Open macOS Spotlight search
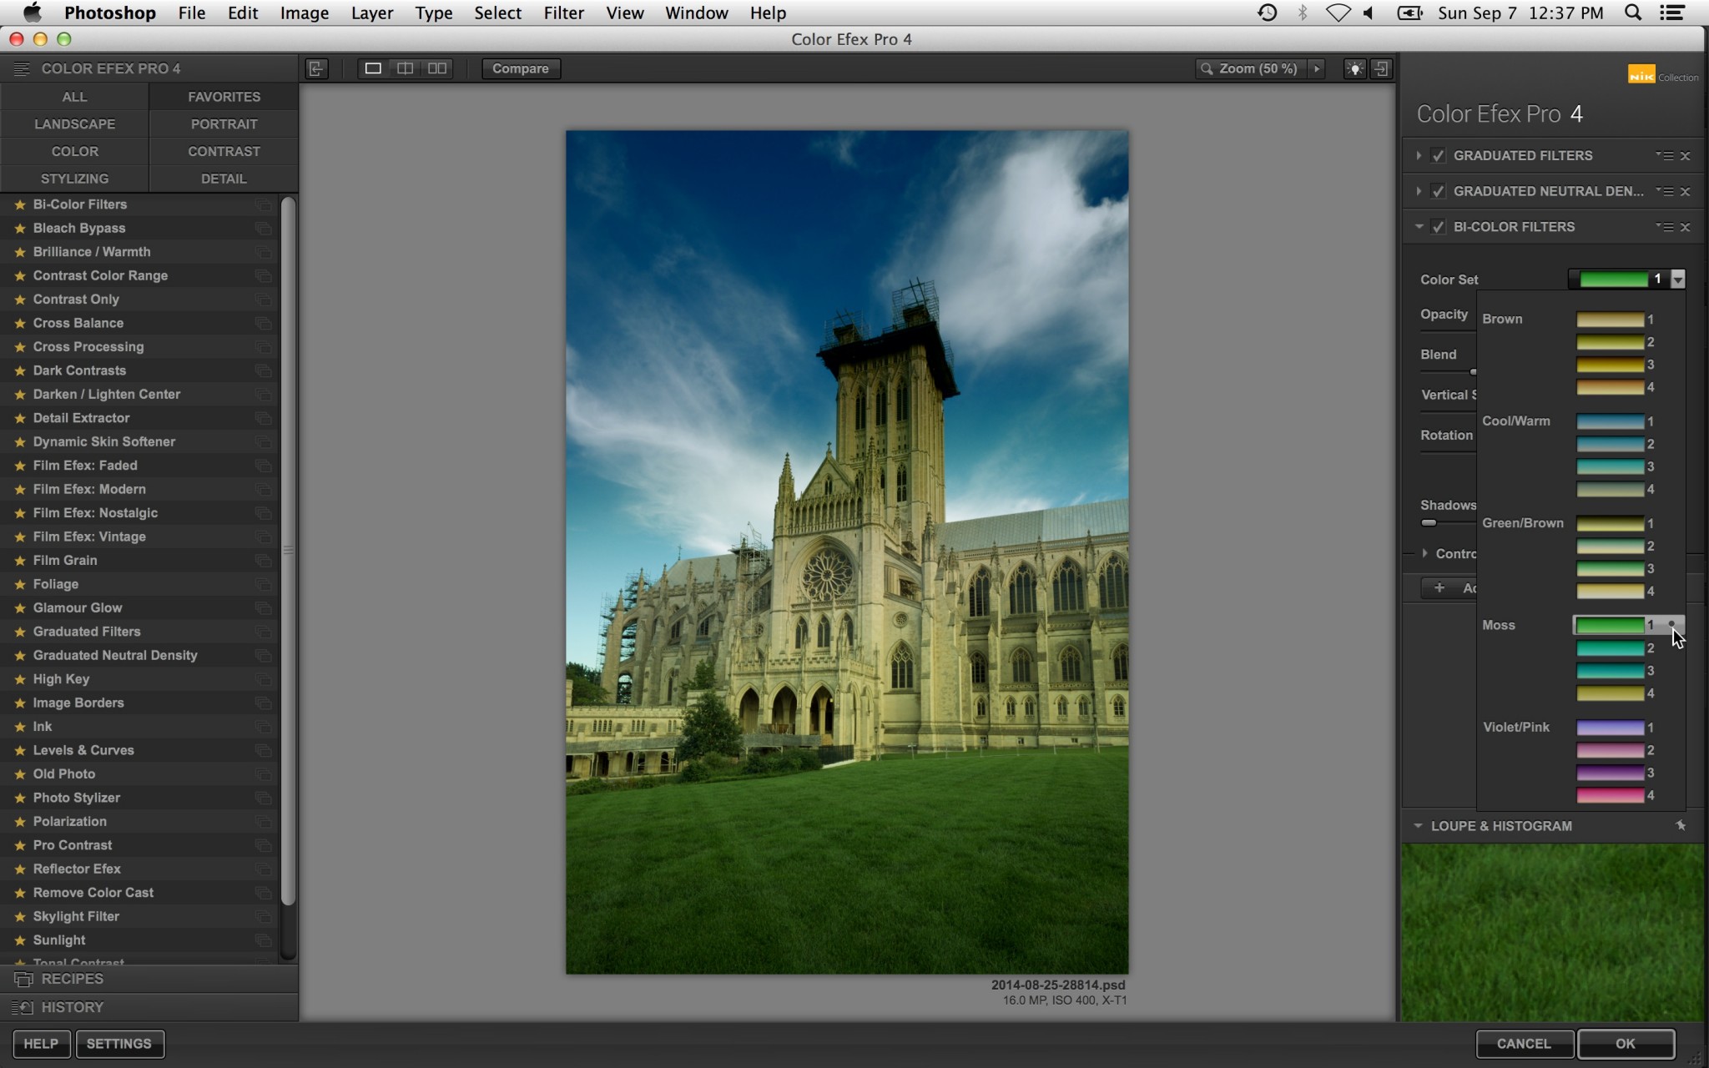Viewport: 1709px width, 1068px height. coord(1633,13)
